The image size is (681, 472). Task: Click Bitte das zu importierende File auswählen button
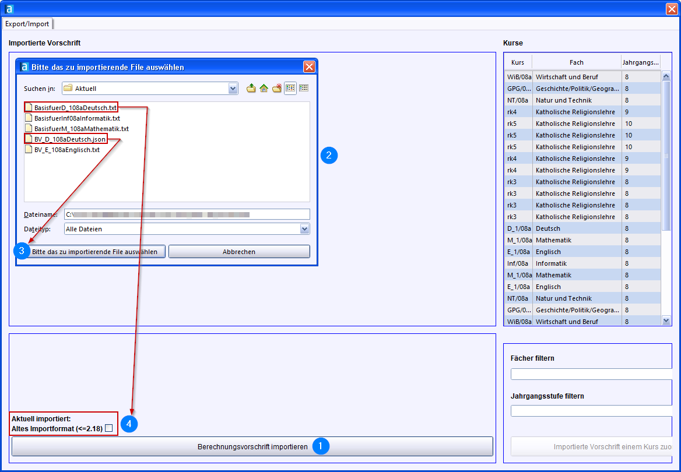coord(94,252)
